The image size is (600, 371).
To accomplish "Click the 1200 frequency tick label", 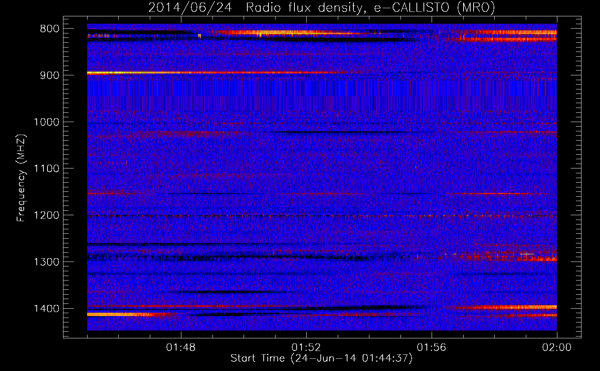I will tap(46, 215).
